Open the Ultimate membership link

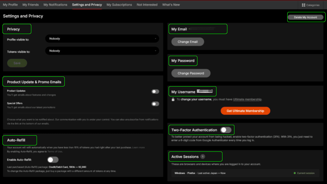coord(247,100)
